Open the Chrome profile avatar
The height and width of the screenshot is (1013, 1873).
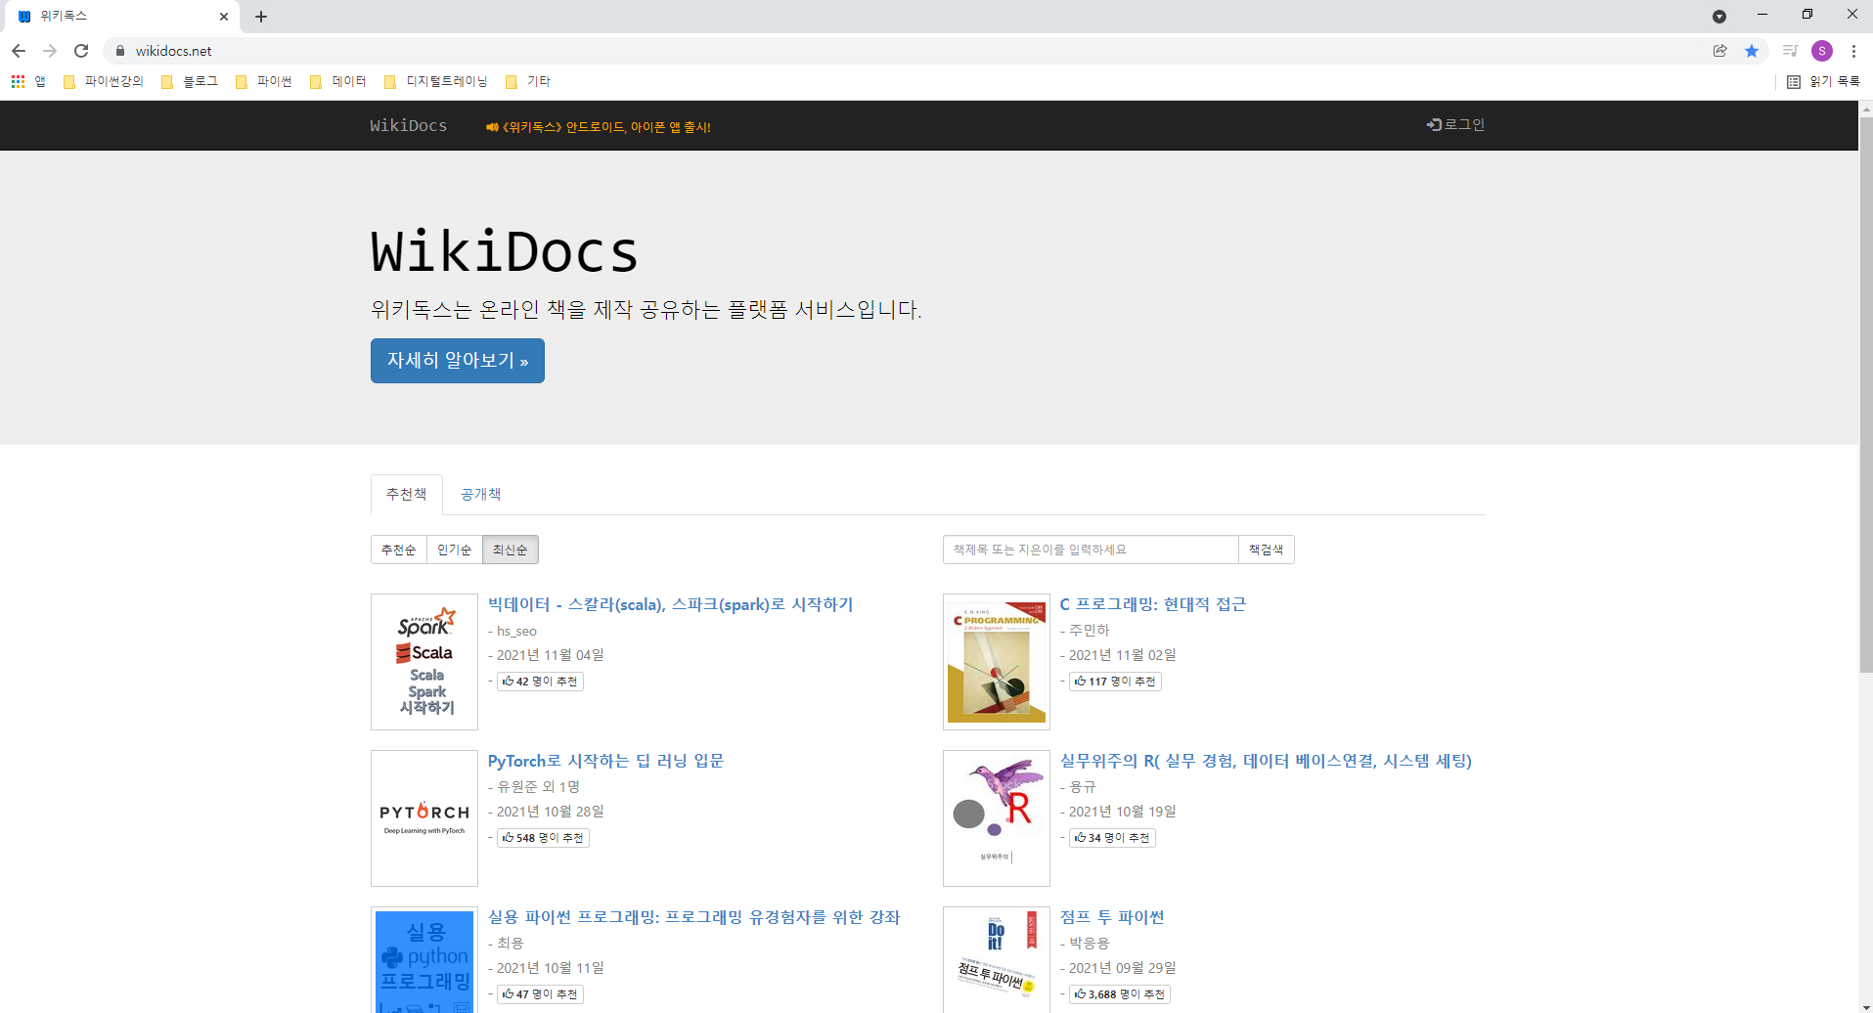(x=1822, y=51)
